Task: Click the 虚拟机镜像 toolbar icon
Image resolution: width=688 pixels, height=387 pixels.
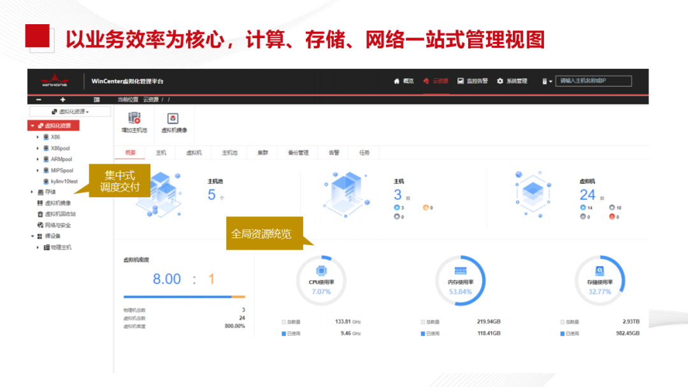Action: [x=173, y=118]
